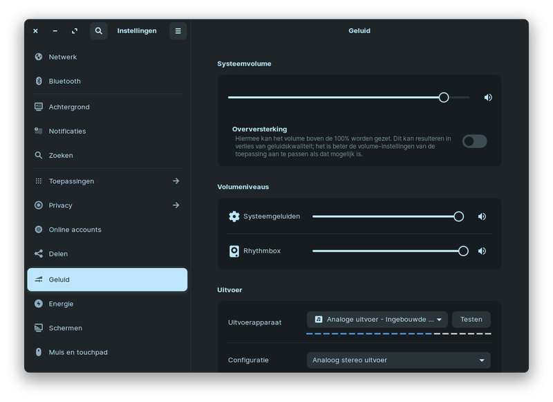Click the Privacy icon in sidebar
This screenshot has width=553, height=402.
tap(39, 205)
